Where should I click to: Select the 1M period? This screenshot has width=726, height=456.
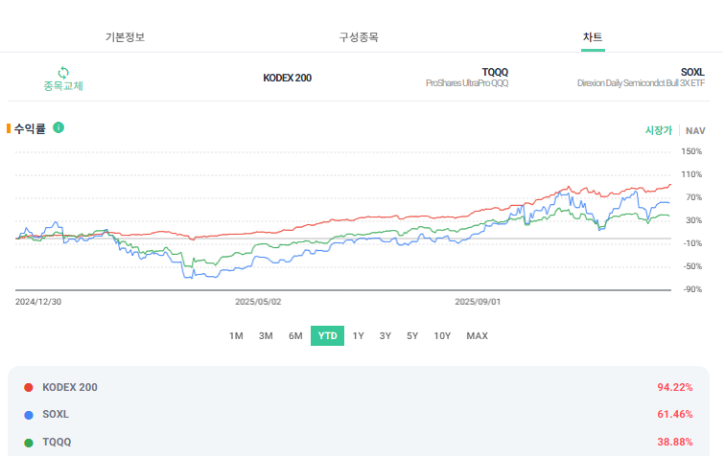(x=236, y=335)
